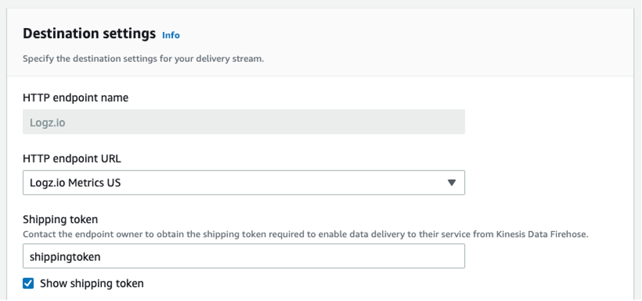Click the disabled HTTP endpoint name field
This screenshot has height=301, width=642.
tap(243, 123)
